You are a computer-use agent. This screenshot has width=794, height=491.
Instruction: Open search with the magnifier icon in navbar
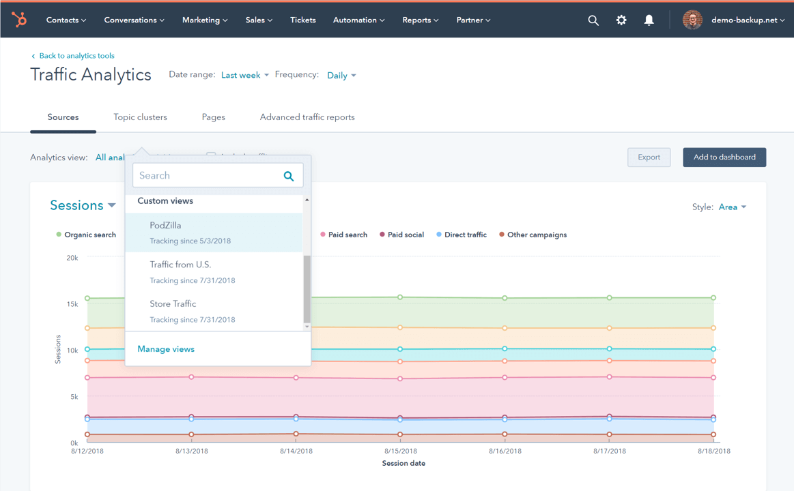[x=593, y=20]
